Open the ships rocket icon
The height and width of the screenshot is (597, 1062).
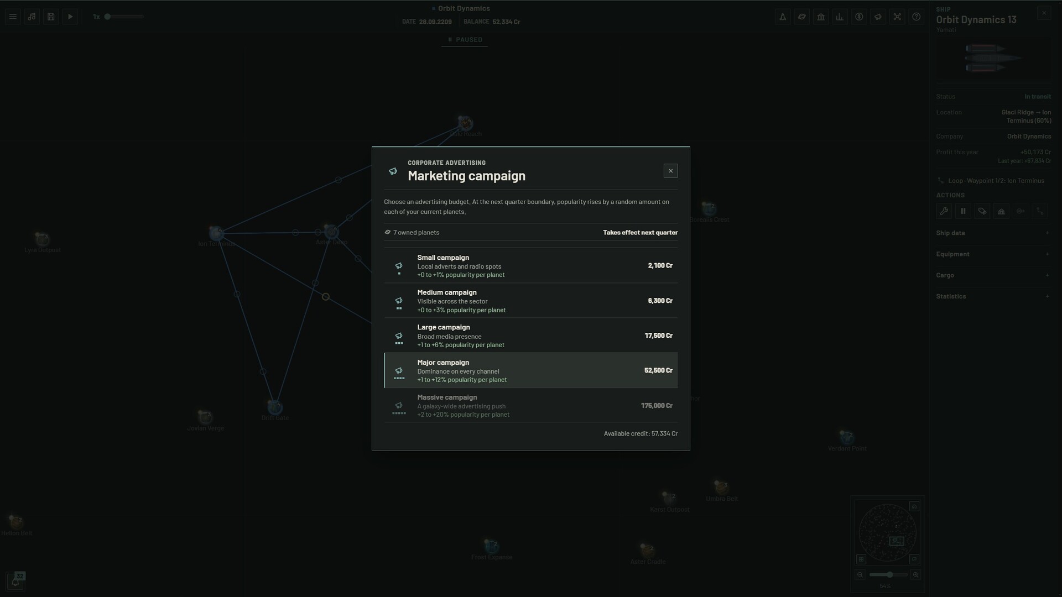click(783, 17)
